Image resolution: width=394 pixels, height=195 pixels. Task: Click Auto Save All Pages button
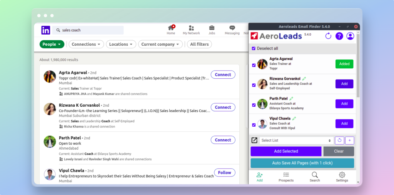click(x=302, y=163)
